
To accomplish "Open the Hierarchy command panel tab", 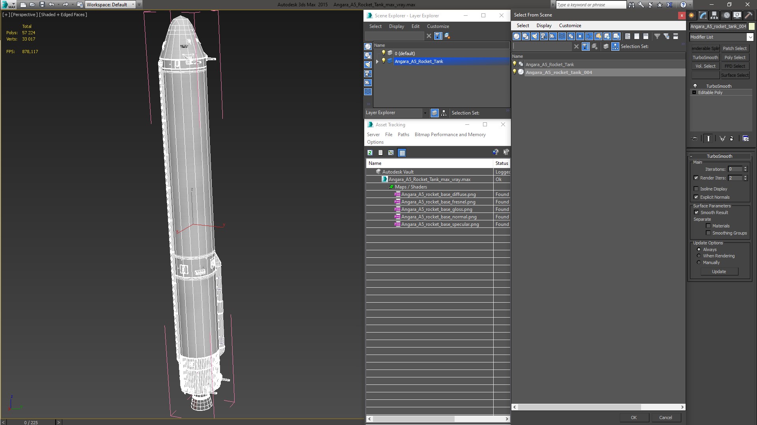I will click(x=714, y=15).
